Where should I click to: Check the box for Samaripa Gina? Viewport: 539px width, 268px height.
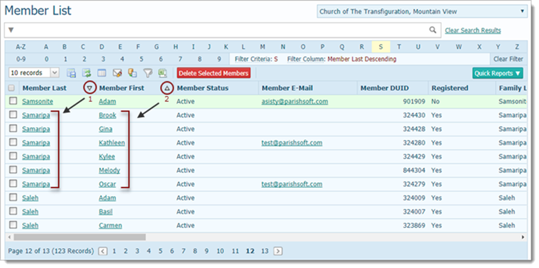[13, 128]
